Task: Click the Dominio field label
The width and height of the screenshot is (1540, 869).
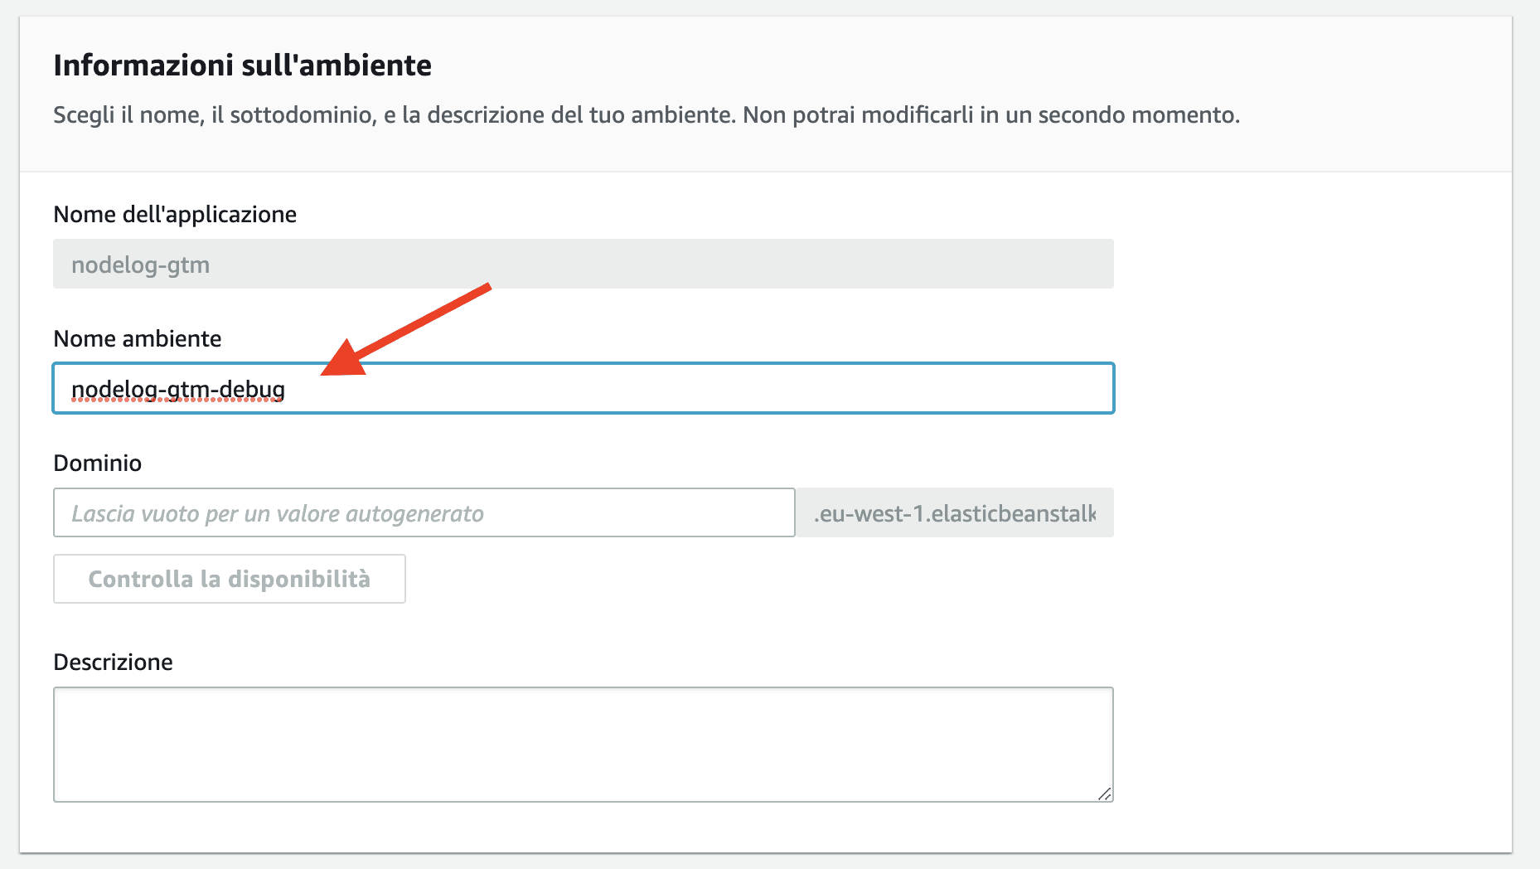Action: click(97, 463)
